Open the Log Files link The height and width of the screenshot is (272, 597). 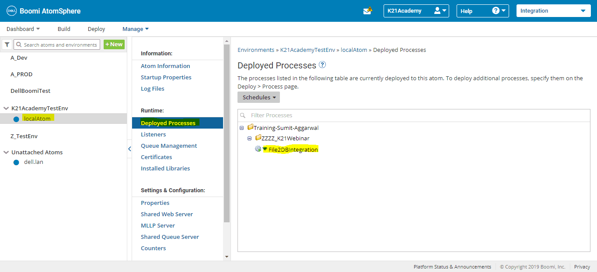click(153, 88)
